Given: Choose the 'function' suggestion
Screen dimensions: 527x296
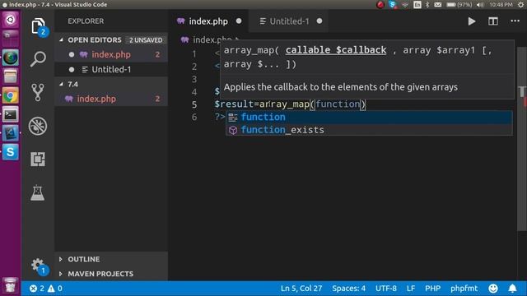Looking at the screenshot, I should coord(369,117).
